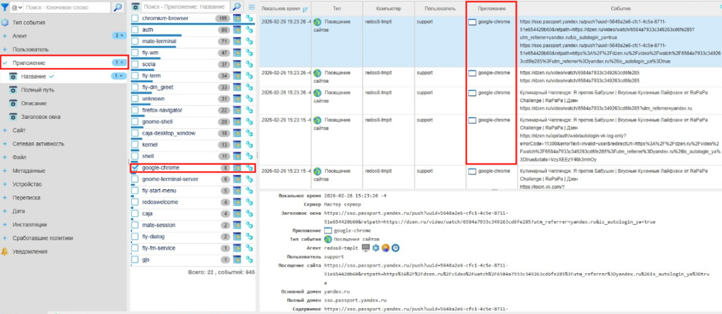The image size is (722, 314).
Task: Clear the Агент filter badge 3 ×
Action: (119, 35)
